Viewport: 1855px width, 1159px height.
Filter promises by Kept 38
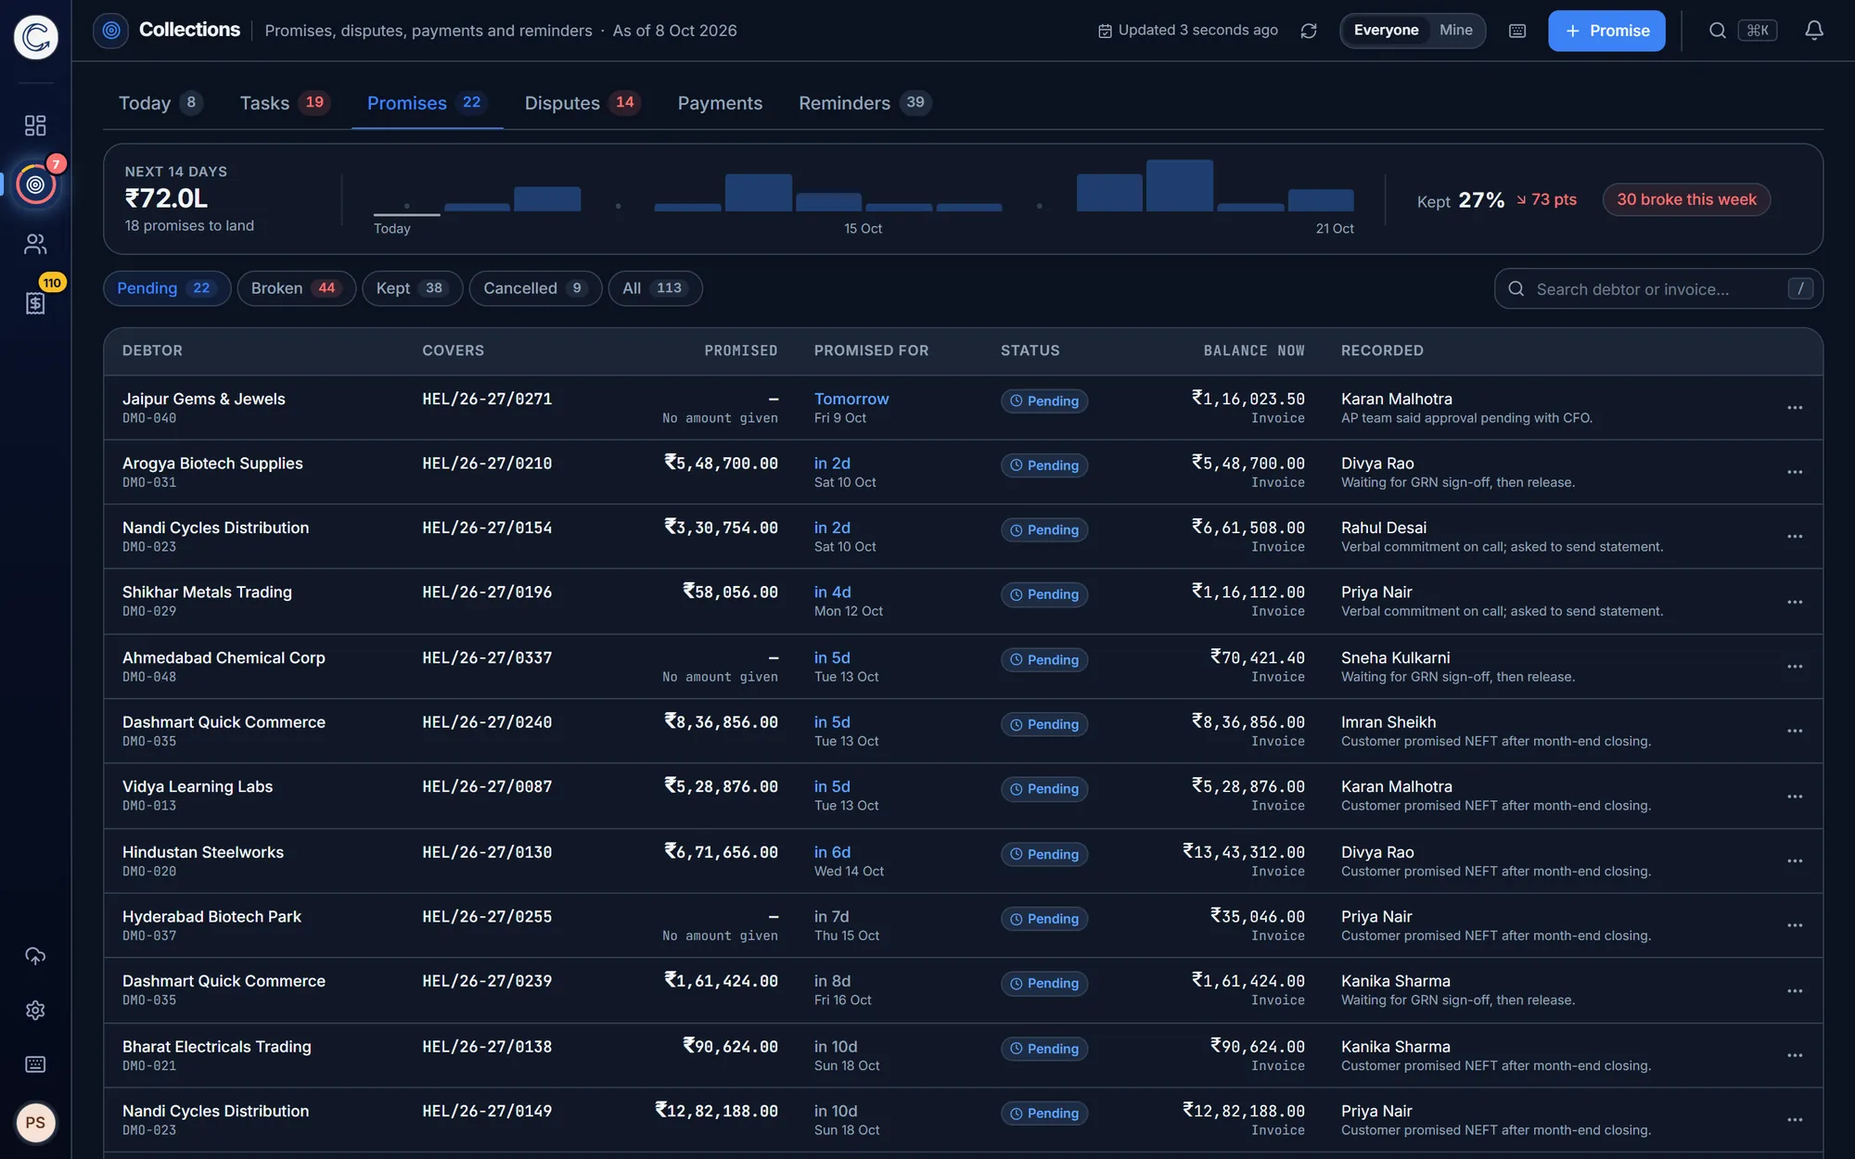(x=413, y=288)
